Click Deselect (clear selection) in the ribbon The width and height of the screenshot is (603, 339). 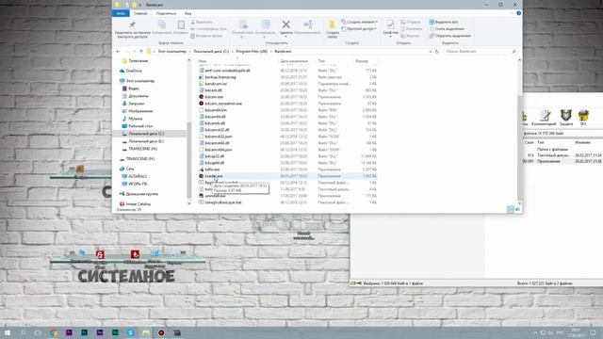coord(447,29)
